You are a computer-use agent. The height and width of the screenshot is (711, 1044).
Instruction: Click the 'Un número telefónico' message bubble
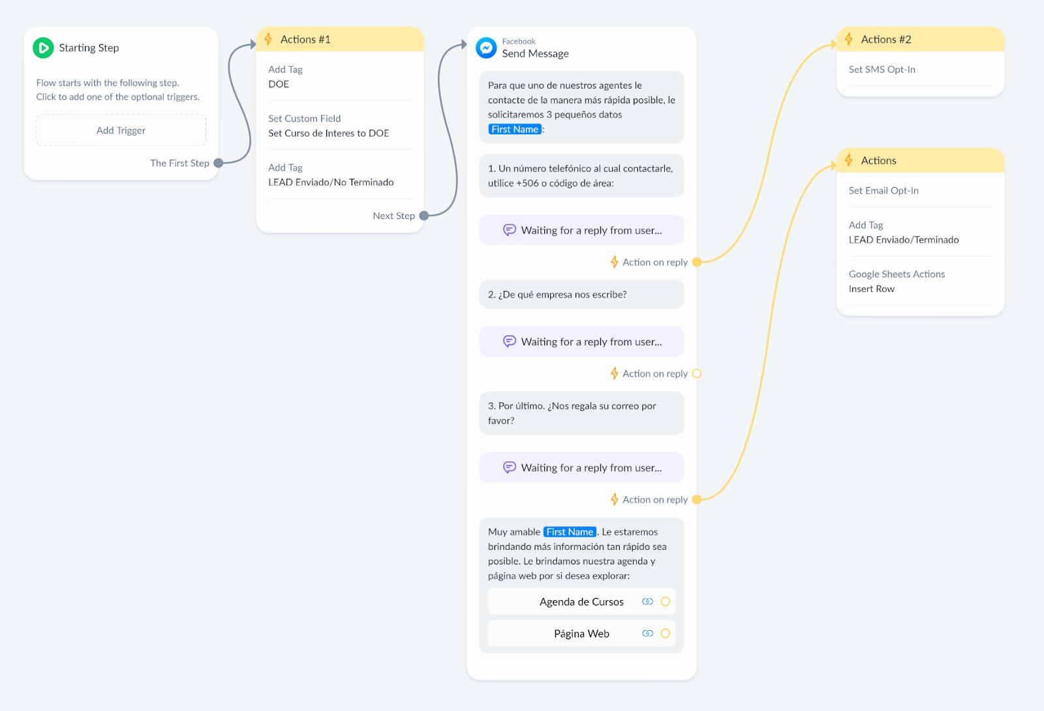(581, 175)
